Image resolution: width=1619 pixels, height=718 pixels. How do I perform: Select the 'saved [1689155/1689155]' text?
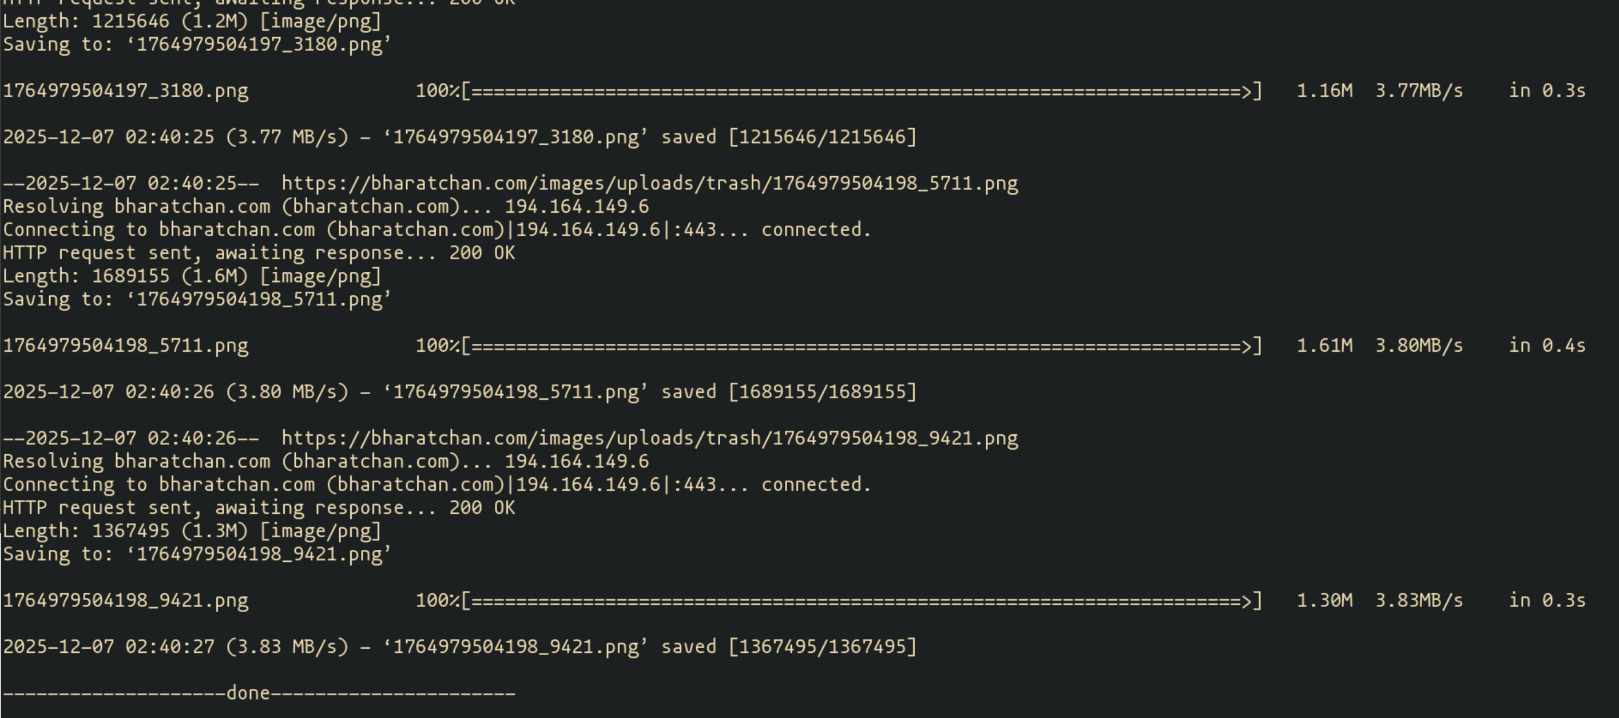point(789,392)
